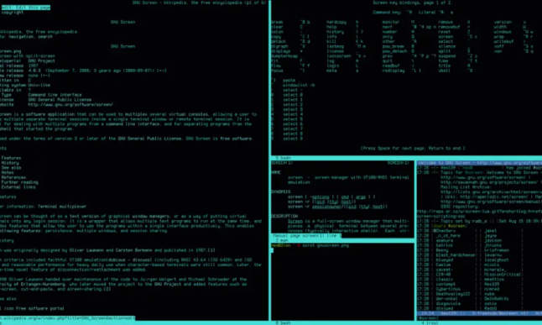Select the See also contents entry

pyautogui.click(x=11, y=167)
